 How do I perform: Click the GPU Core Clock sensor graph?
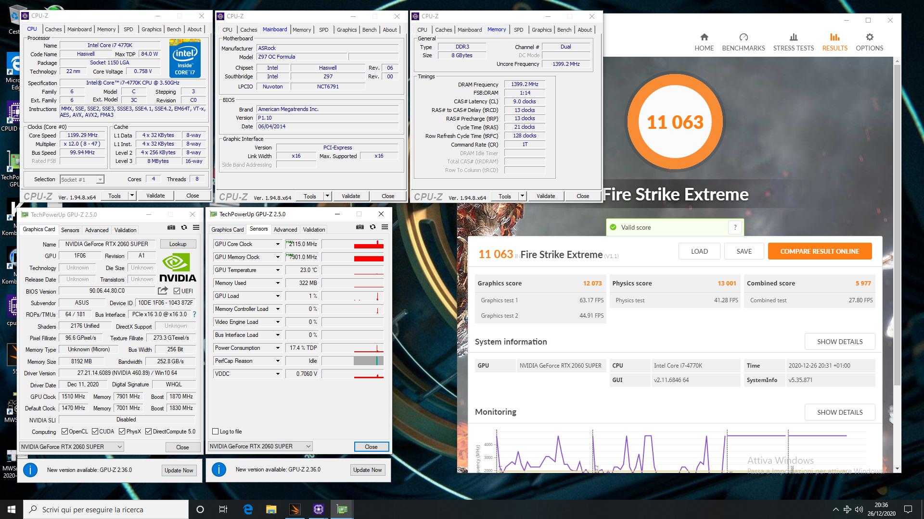pos(353,244)
